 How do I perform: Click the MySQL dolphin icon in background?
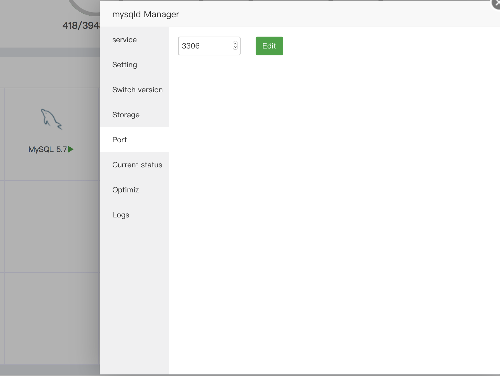51,119
